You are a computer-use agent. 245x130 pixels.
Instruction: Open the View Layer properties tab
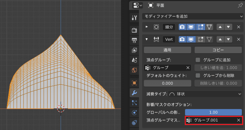coord(134,50)
